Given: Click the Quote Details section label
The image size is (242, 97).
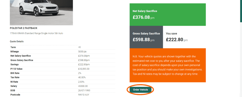Looking at the screenshot, I should pyautogui.click(x=17, y=42).
